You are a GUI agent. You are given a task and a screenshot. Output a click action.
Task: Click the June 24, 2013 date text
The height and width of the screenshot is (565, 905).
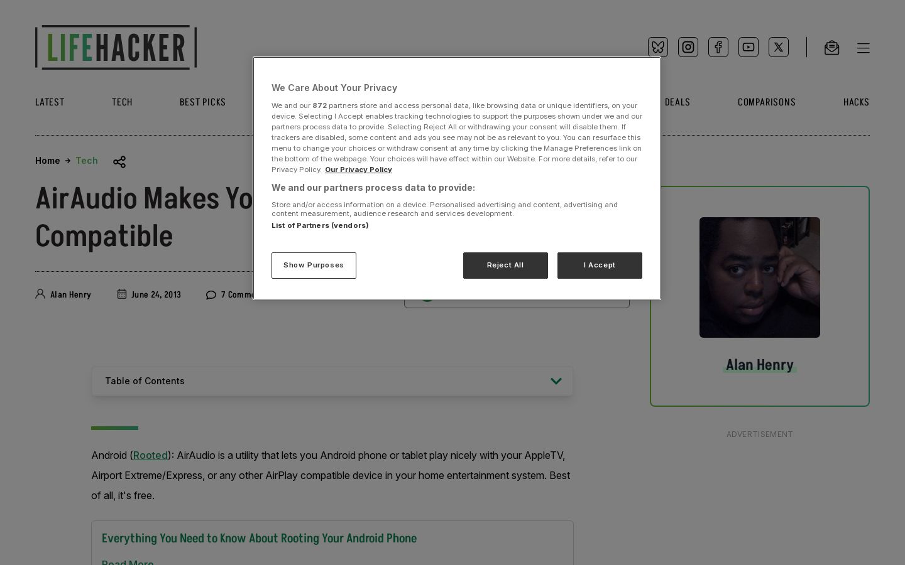(x=156, y=294)
